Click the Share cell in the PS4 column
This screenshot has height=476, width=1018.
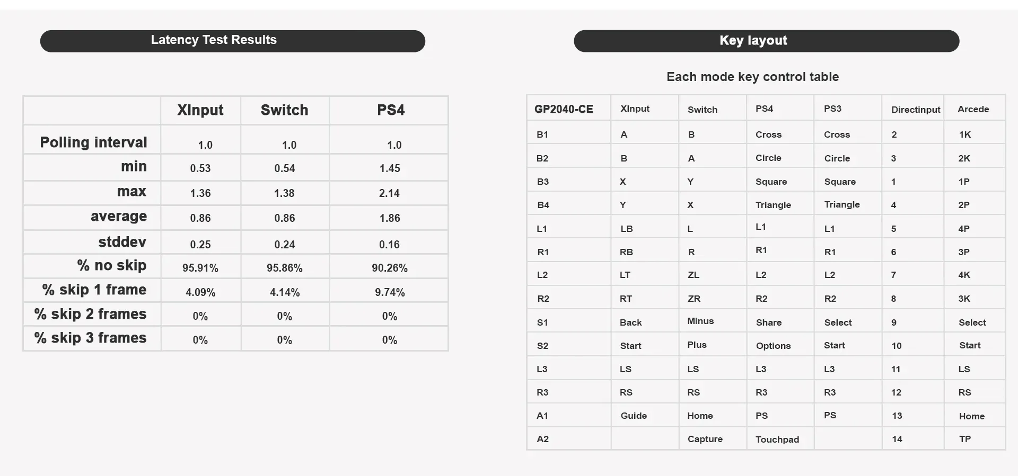point(768,322)
